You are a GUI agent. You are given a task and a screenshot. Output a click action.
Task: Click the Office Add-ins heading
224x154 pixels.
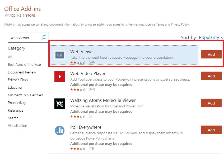[22, 9]
